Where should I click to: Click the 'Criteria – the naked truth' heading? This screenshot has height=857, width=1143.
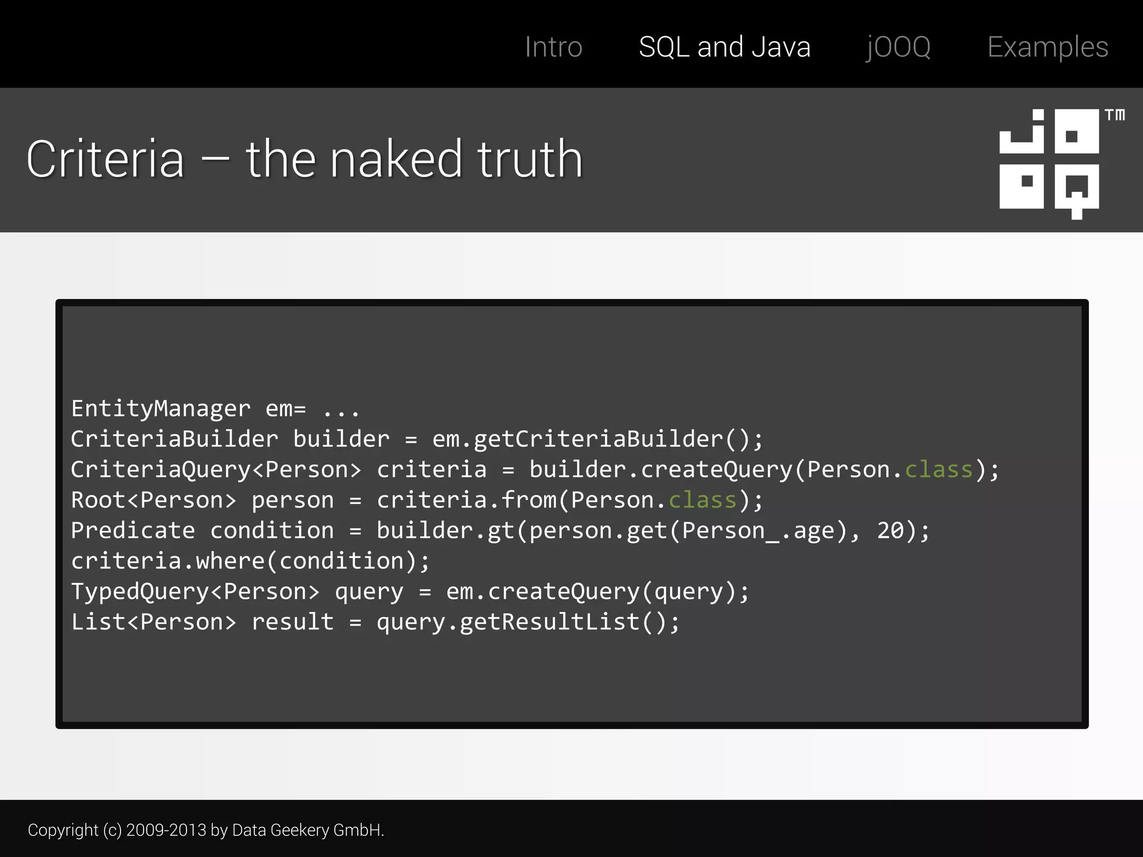[305, 159]
